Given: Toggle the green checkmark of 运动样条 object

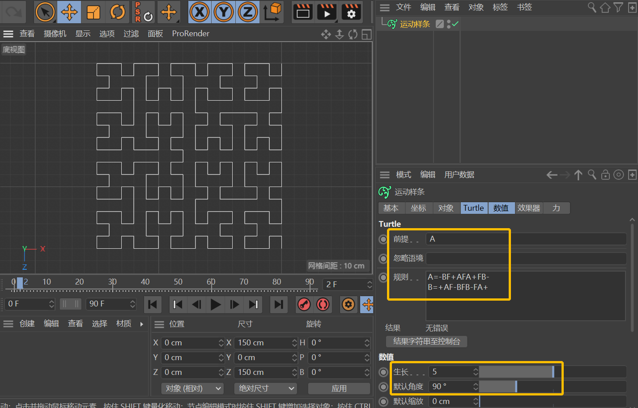Looking at the screenshot, I should (x=455, y=24).
